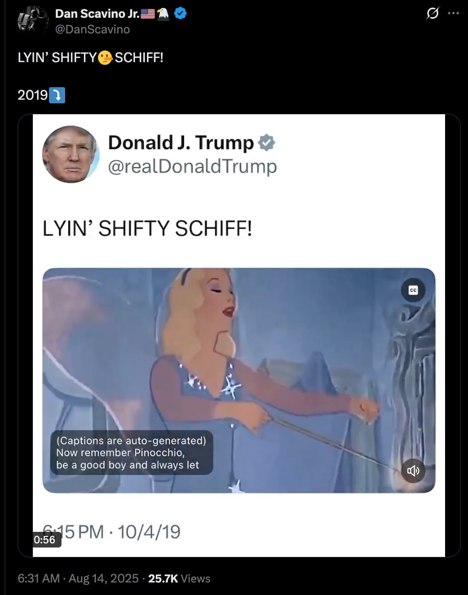This screenshot has width=468, height=595.
Task: Click Dan Scavino's profile avatar
Action: pos(33,20)
